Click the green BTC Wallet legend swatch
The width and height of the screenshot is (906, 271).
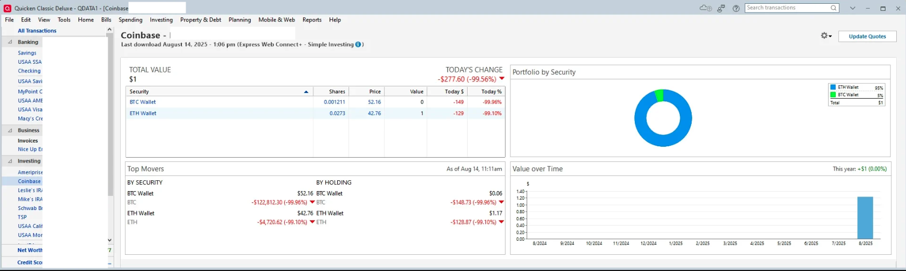[833, 94]
